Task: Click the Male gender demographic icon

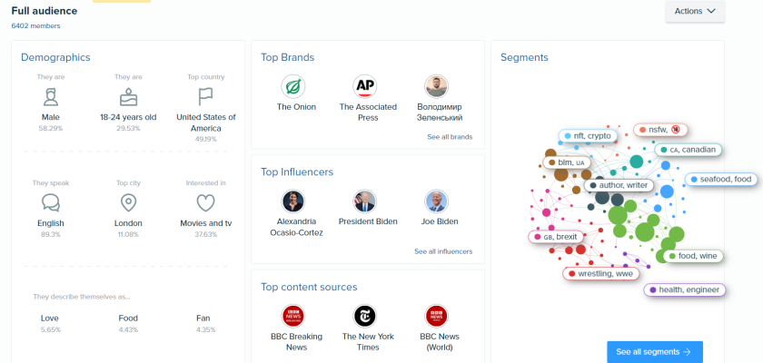Action: click(51, 97)
